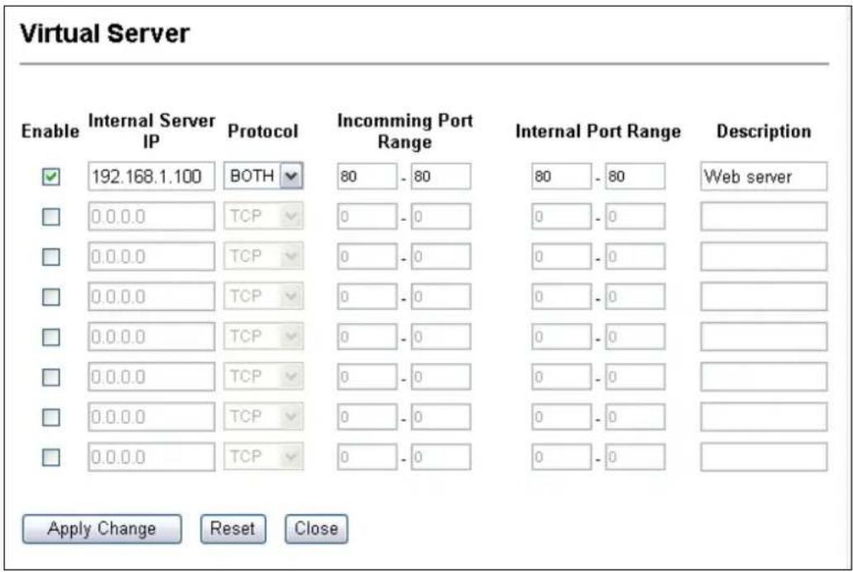Tick the Enable checkbox in the second row
This screenshot has height=572, width=853.
(x=51, y=217)
